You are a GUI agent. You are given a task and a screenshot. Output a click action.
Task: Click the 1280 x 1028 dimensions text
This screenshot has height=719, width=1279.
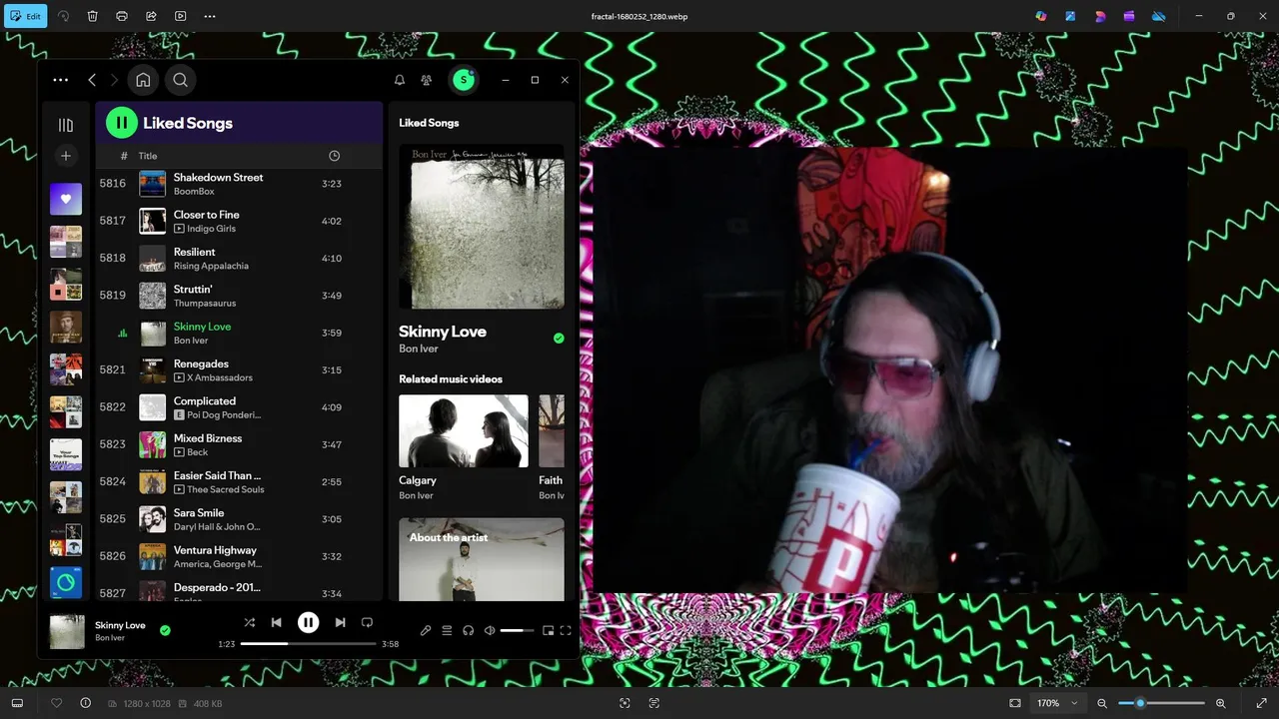coord(147,704)
